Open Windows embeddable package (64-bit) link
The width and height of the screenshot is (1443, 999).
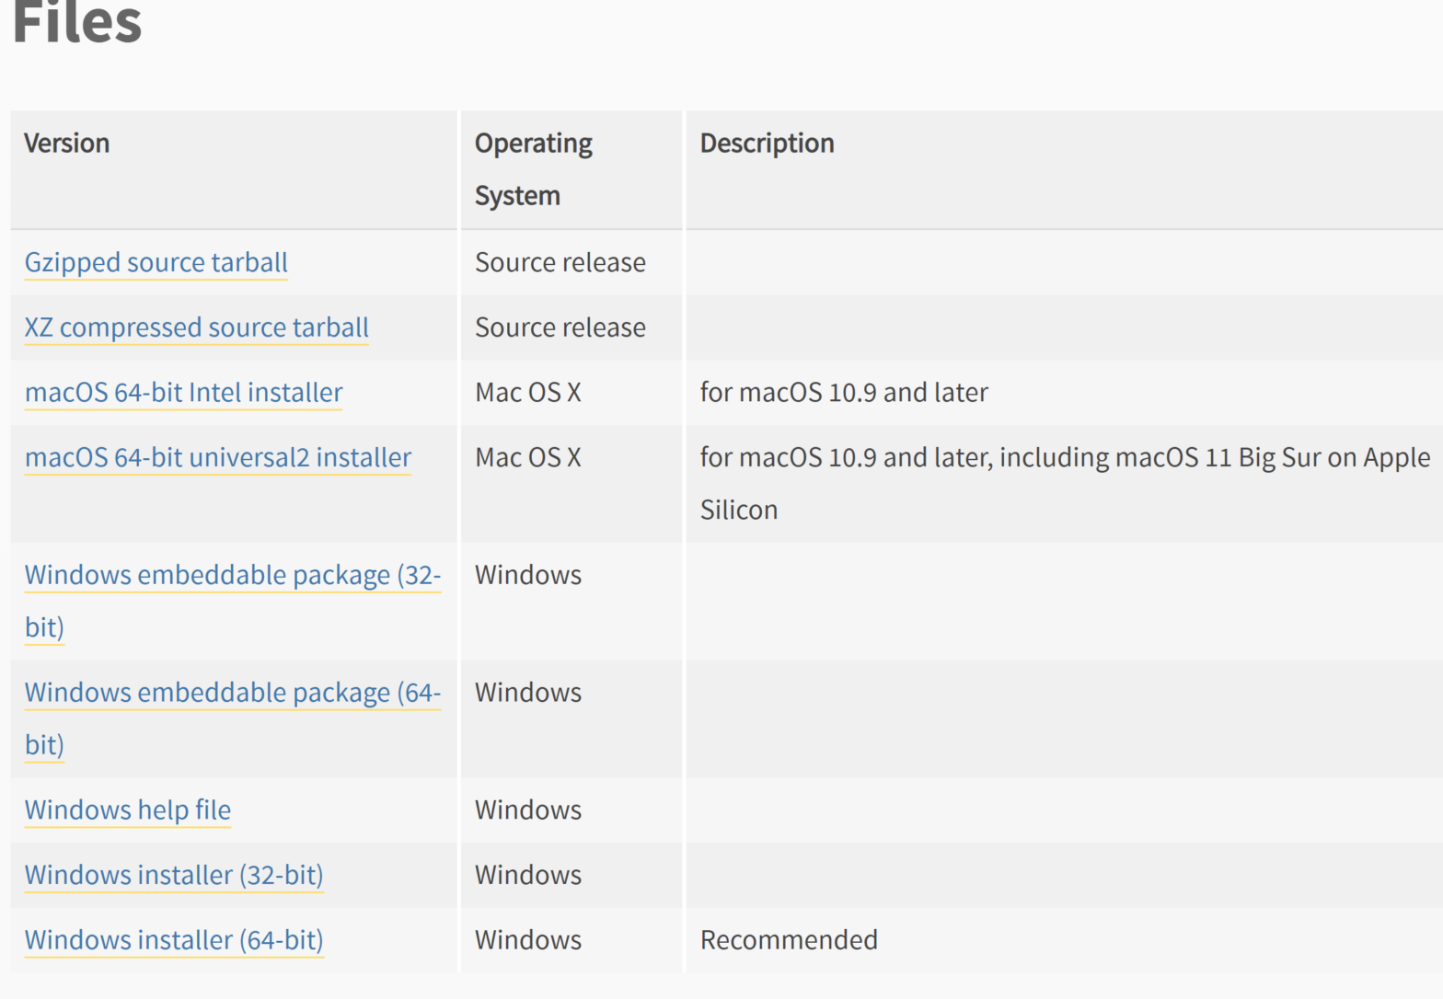point(232,694)
